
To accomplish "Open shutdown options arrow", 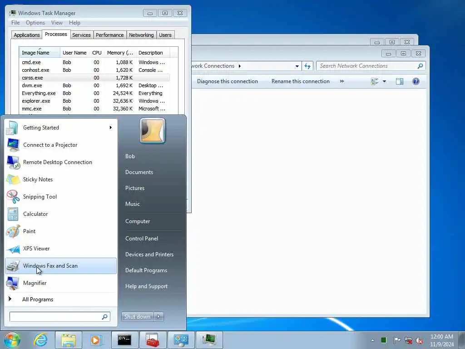I will [158, 317].
